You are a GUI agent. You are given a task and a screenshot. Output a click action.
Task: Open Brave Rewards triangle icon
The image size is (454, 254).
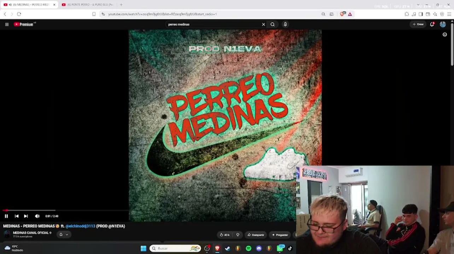[x=350, y=14]
